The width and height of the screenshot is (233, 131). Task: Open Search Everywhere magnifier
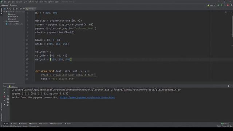[x=232, y=5]
